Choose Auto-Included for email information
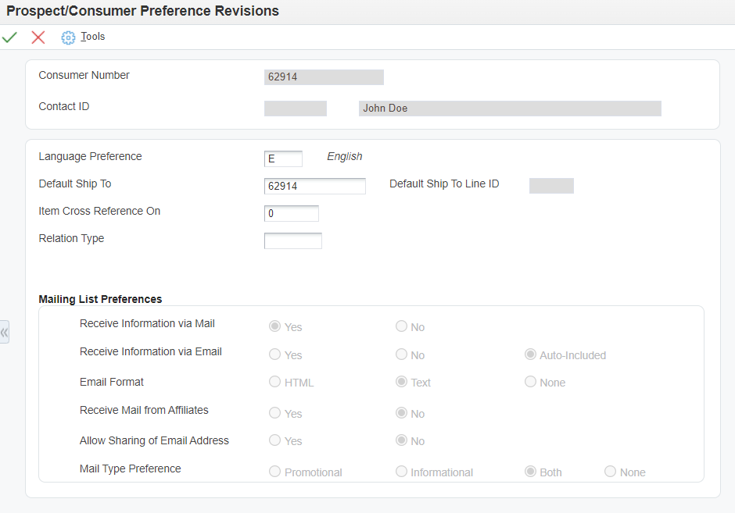The image size is (735, 513). click(x=529, y=354)
